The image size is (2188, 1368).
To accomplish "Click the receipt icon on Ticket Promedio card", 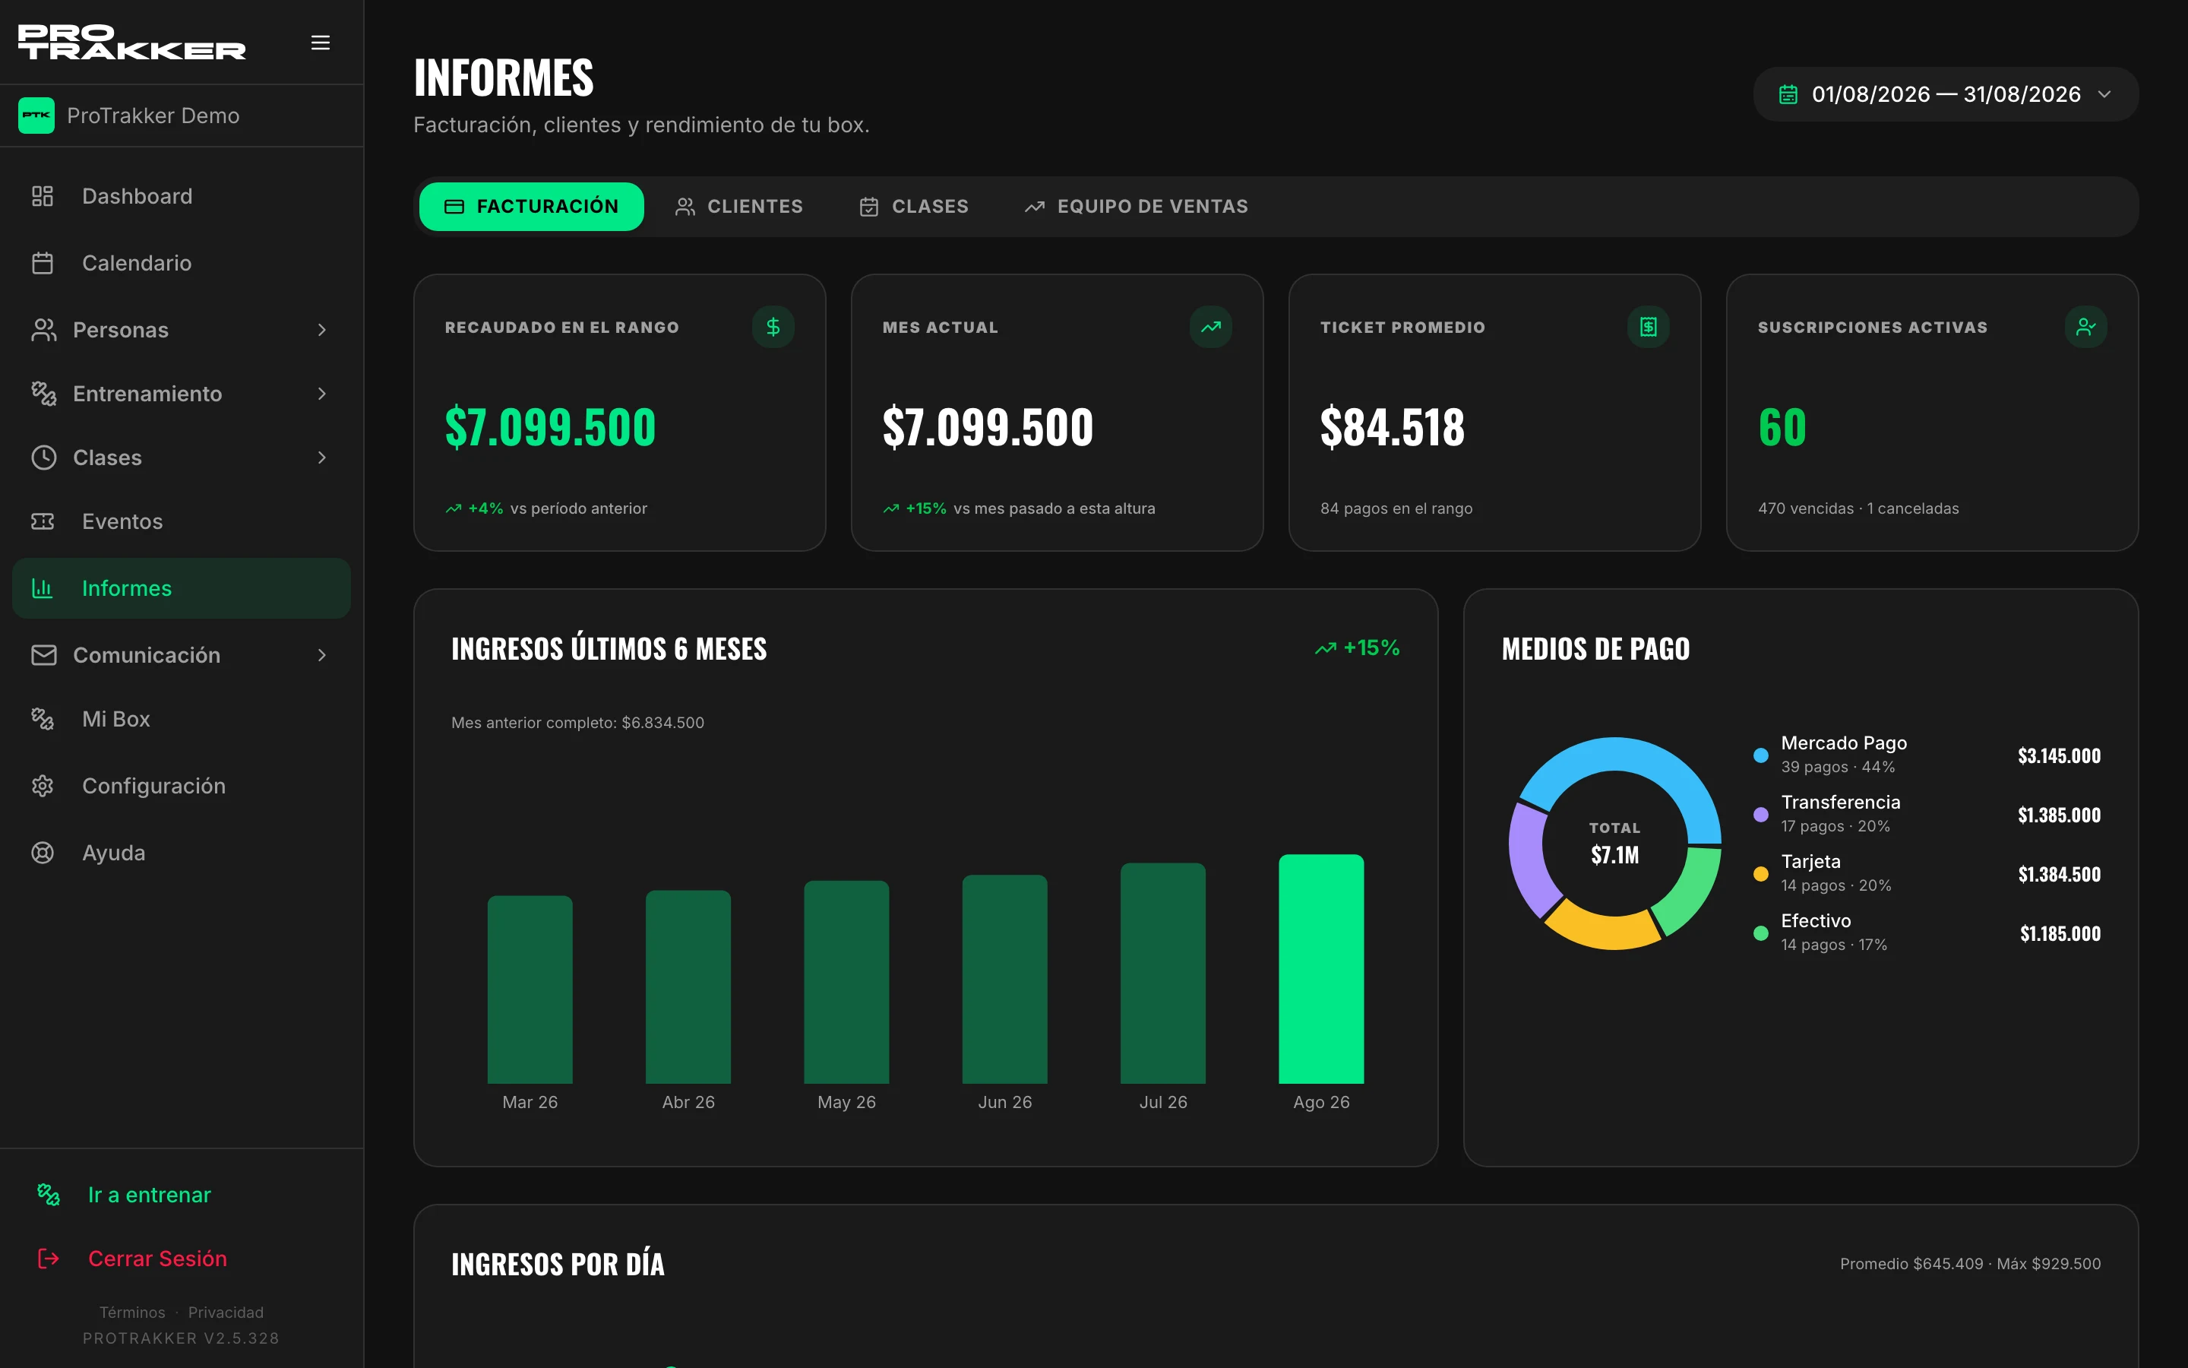I will [1649, 327].
